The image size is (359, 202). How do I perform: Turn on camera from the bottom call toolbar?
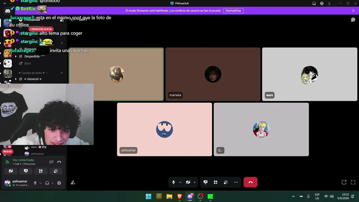tap(188, 182)
